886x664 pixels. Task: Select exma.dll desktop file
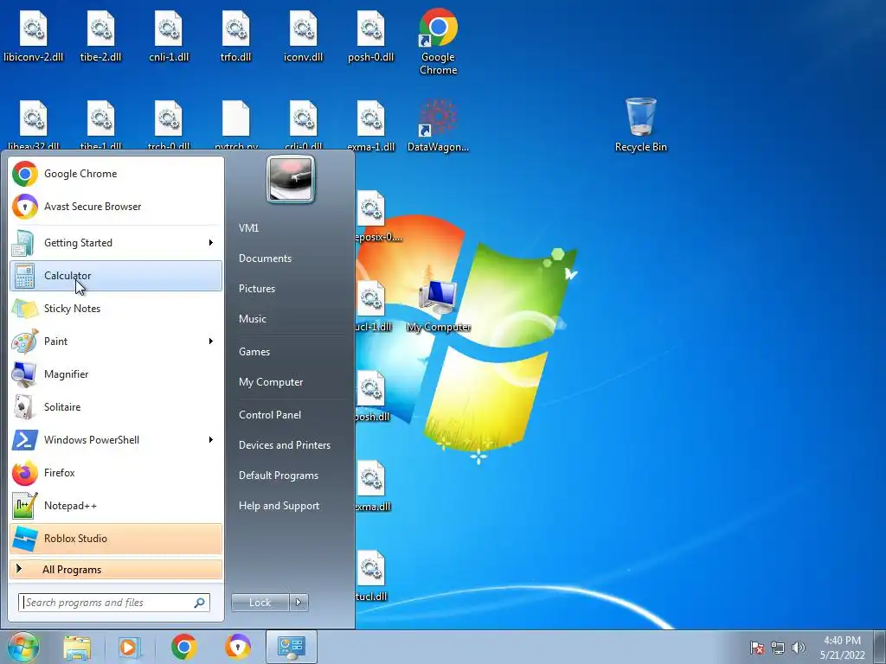click(372, 486)
